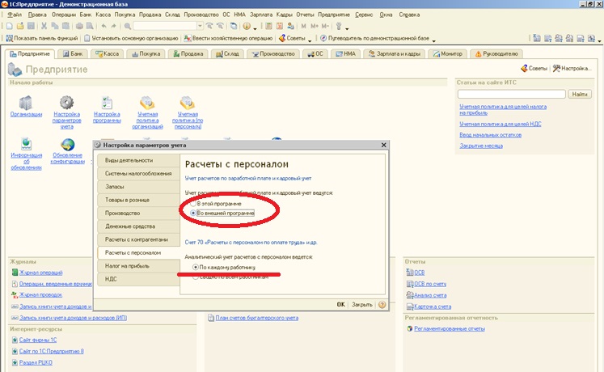Open link 'Журнал операций'
The height and width of the screenshot is (372, 604).
(x=40, y=273)
